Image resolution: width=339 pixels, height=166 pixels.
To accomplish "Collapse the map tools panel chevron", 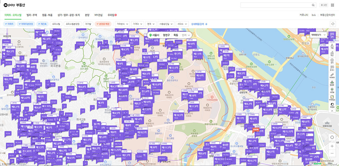I will pos(332,111).
